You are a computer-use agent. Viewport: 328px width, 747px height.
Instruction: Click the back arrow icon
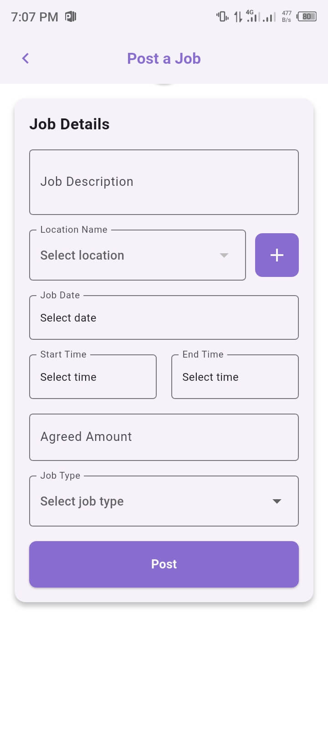25,58
